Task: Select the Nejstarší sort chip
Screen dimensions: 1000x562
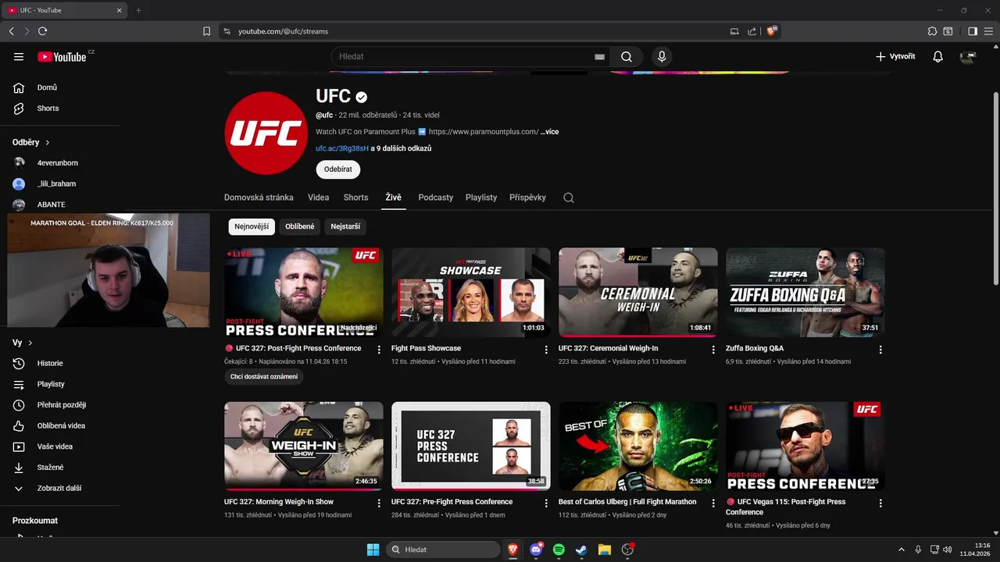Action: 345,226
